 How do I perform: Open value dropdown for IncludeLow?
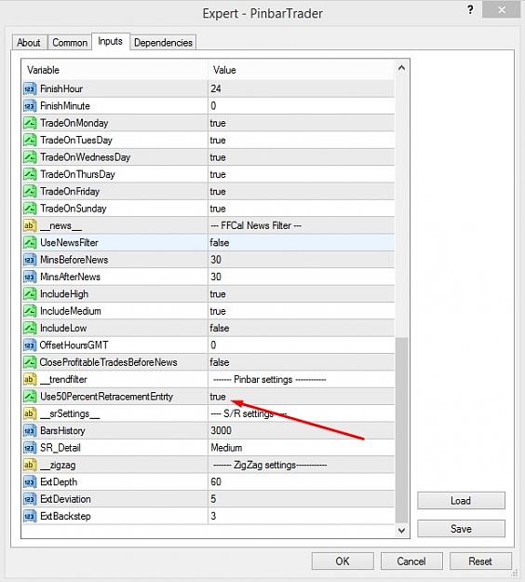302,328
